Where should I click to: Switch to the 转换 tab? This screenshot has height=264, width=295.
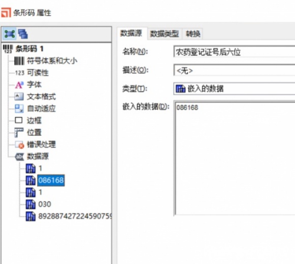click(193, 34)
